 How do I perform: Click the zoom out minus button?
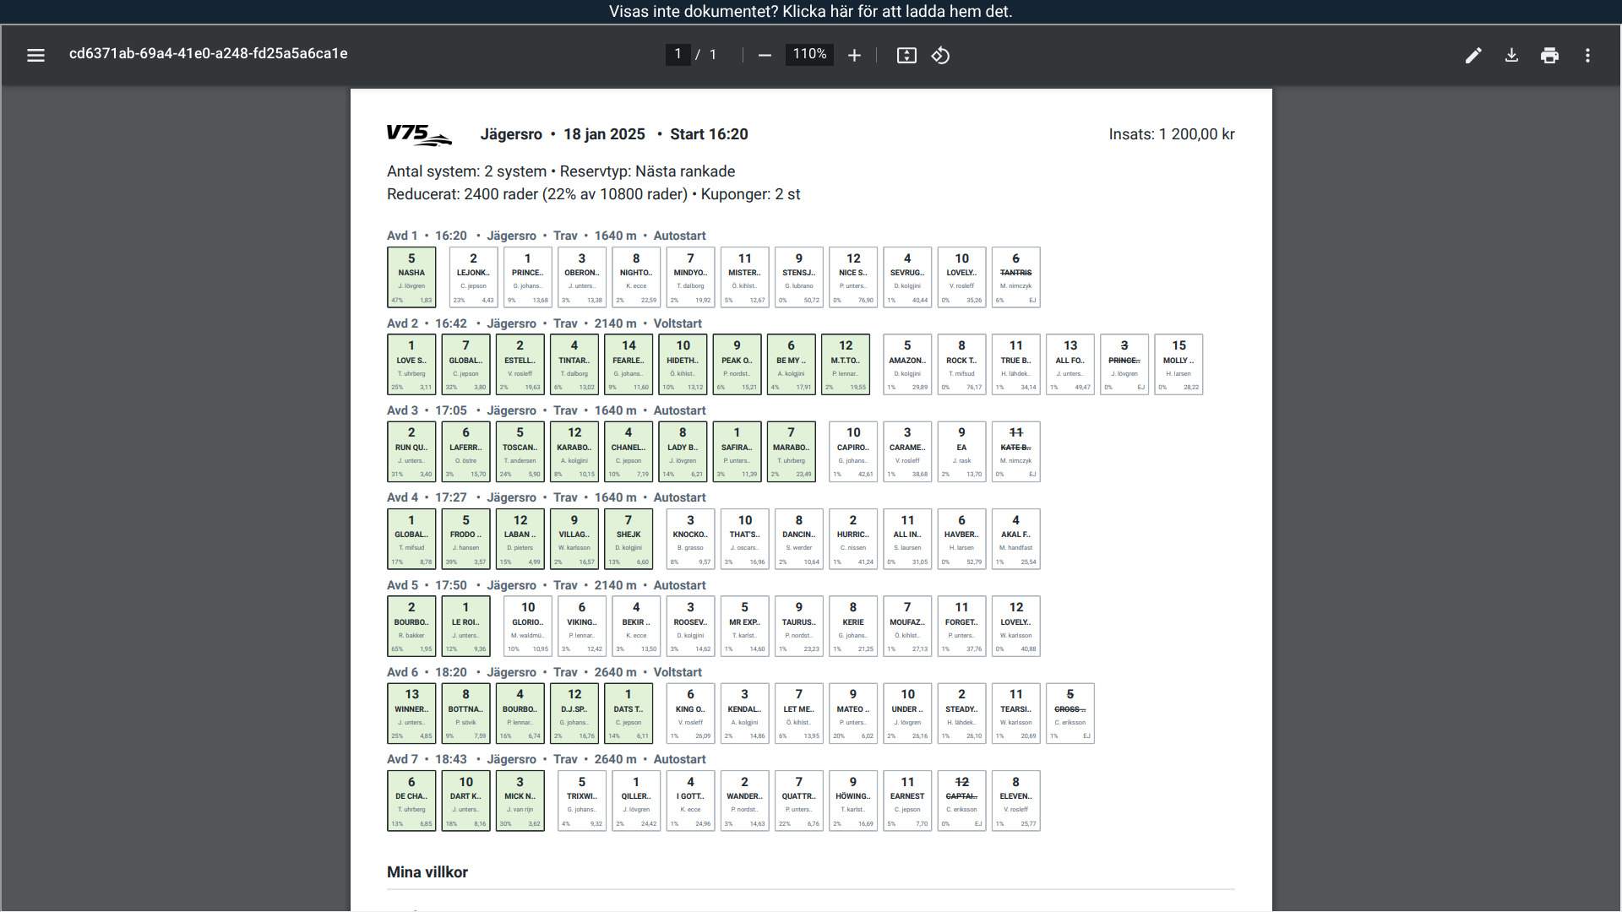click(765, 55)
